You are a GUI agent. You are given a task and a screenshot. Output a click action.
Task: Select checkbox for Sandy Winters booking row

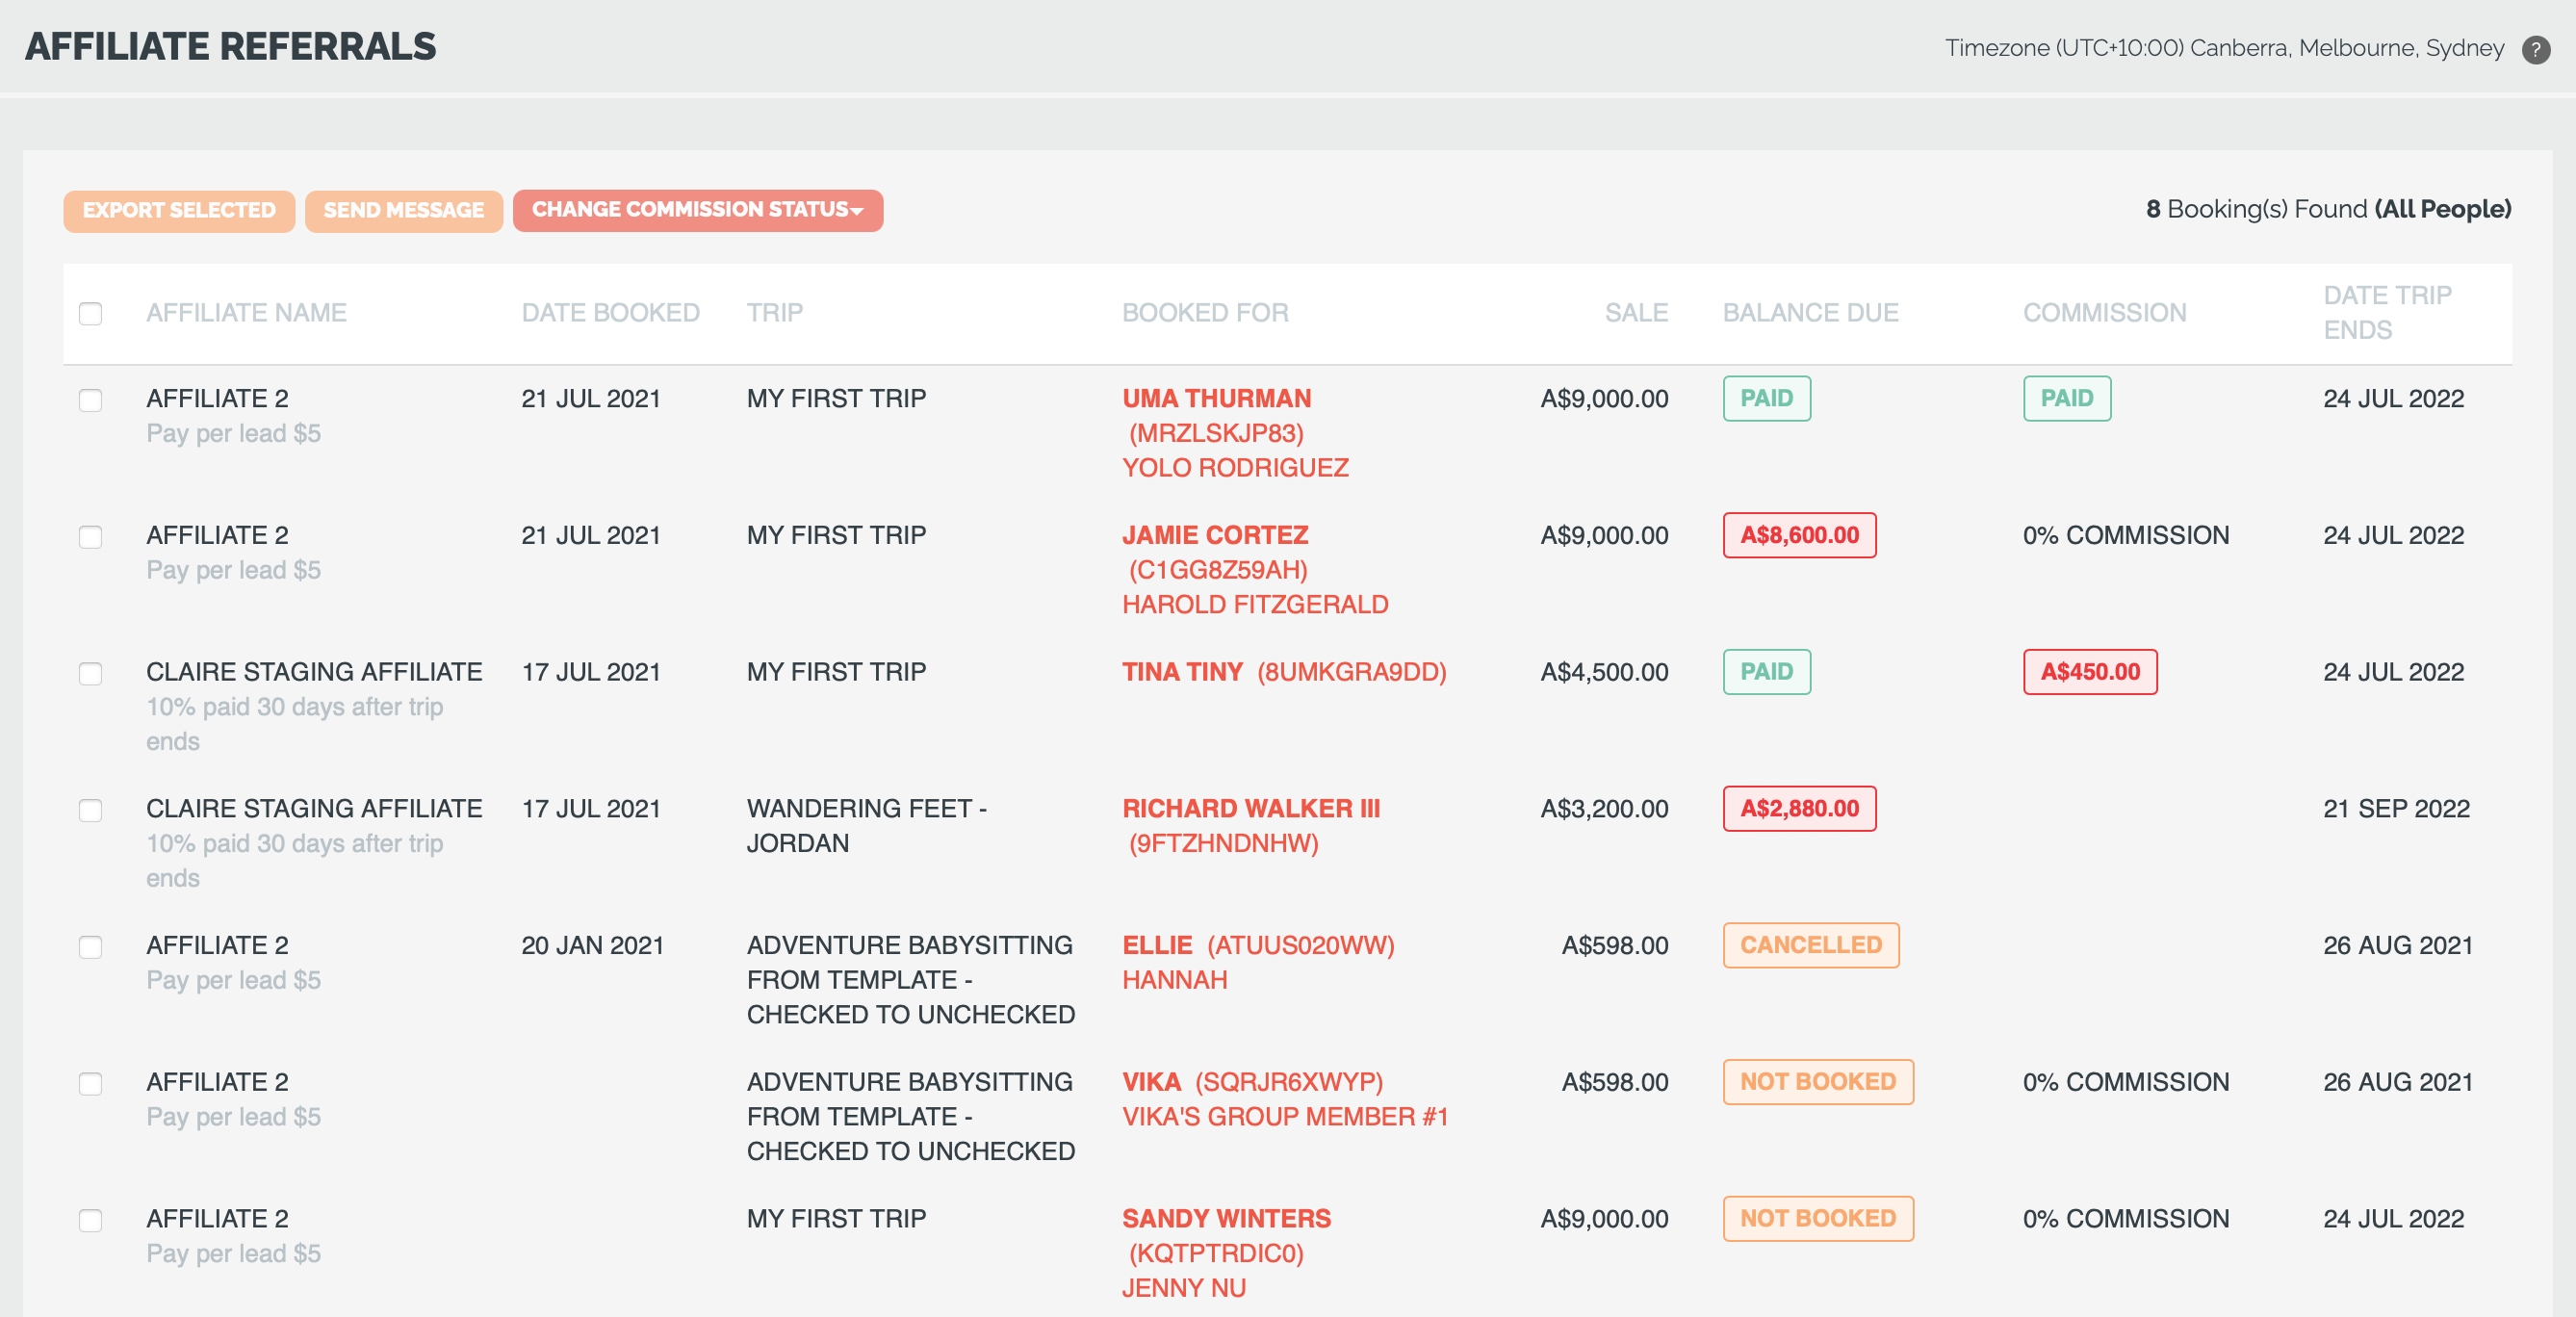[91, 1220]
